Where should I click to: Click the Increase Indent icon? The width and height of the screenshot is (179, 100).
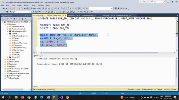pos(88,12)
